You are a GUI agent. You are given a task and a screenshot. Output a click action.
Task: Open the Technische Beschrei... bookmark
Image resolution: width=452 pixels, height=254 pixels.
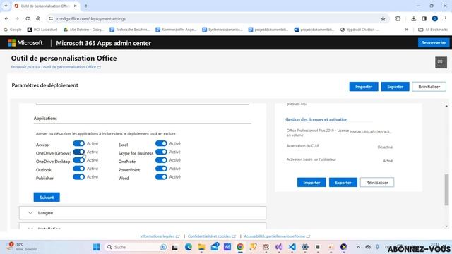129,30
